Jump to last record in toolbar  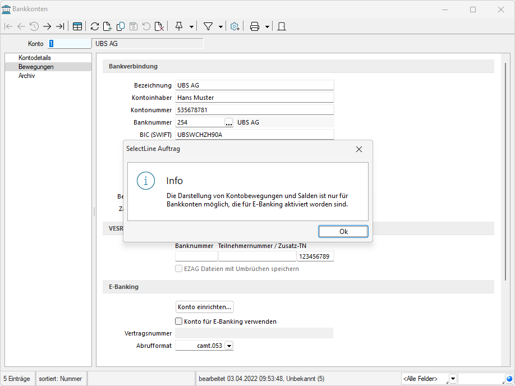(60, 26)
